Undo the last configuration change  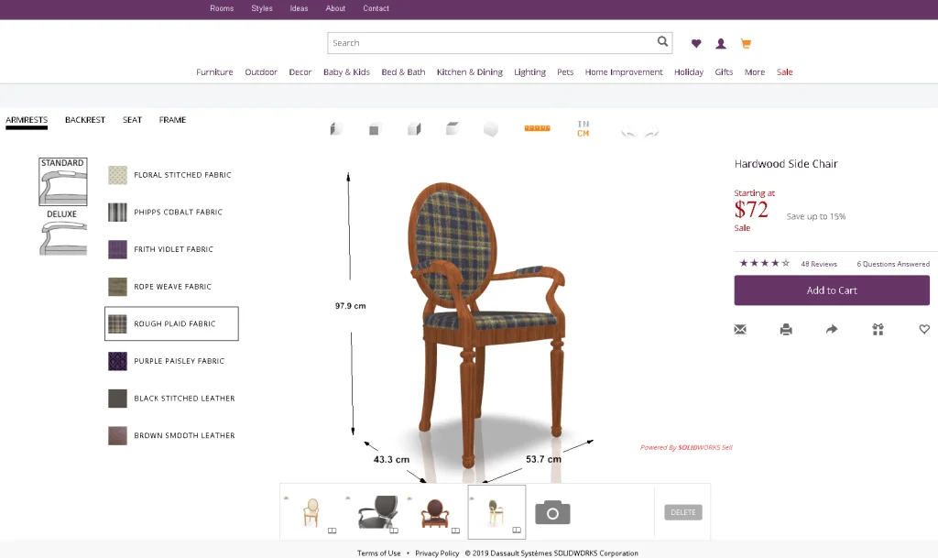point(628,130)
